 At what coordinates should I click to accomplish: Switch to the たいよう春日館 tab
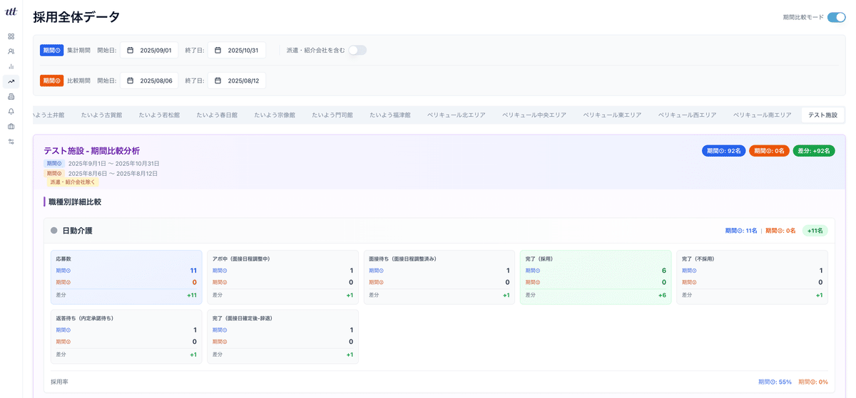tap(217, 115)
